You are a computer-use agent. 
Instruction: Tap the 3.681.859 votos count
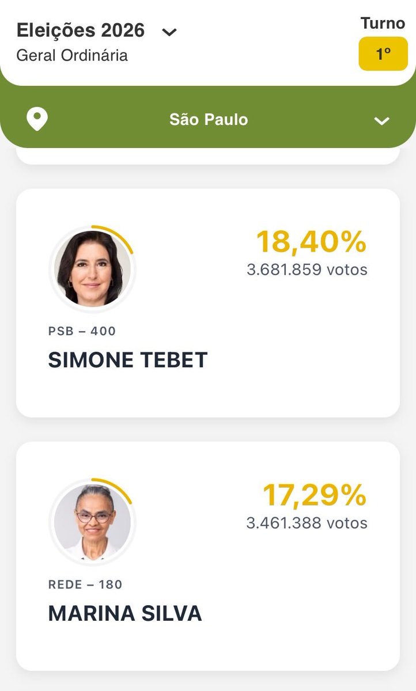click(307, 269)
